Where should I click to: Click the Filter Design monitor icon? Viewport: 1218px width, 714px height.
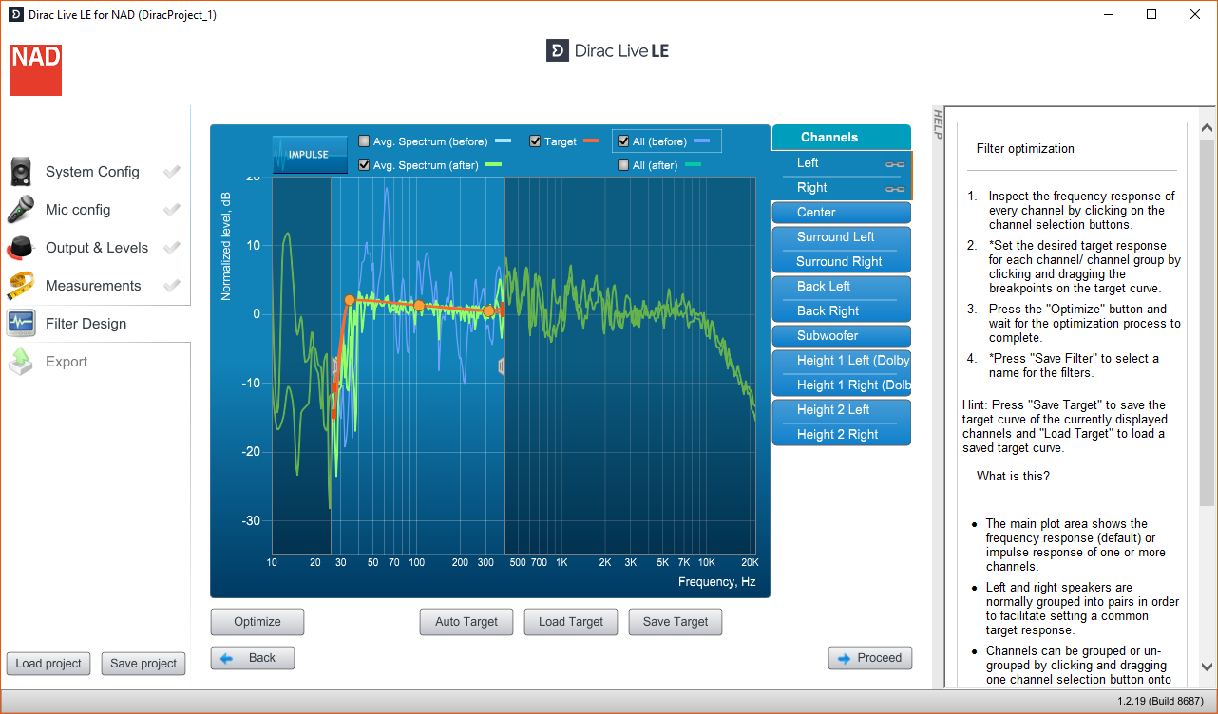pos(22,324)
